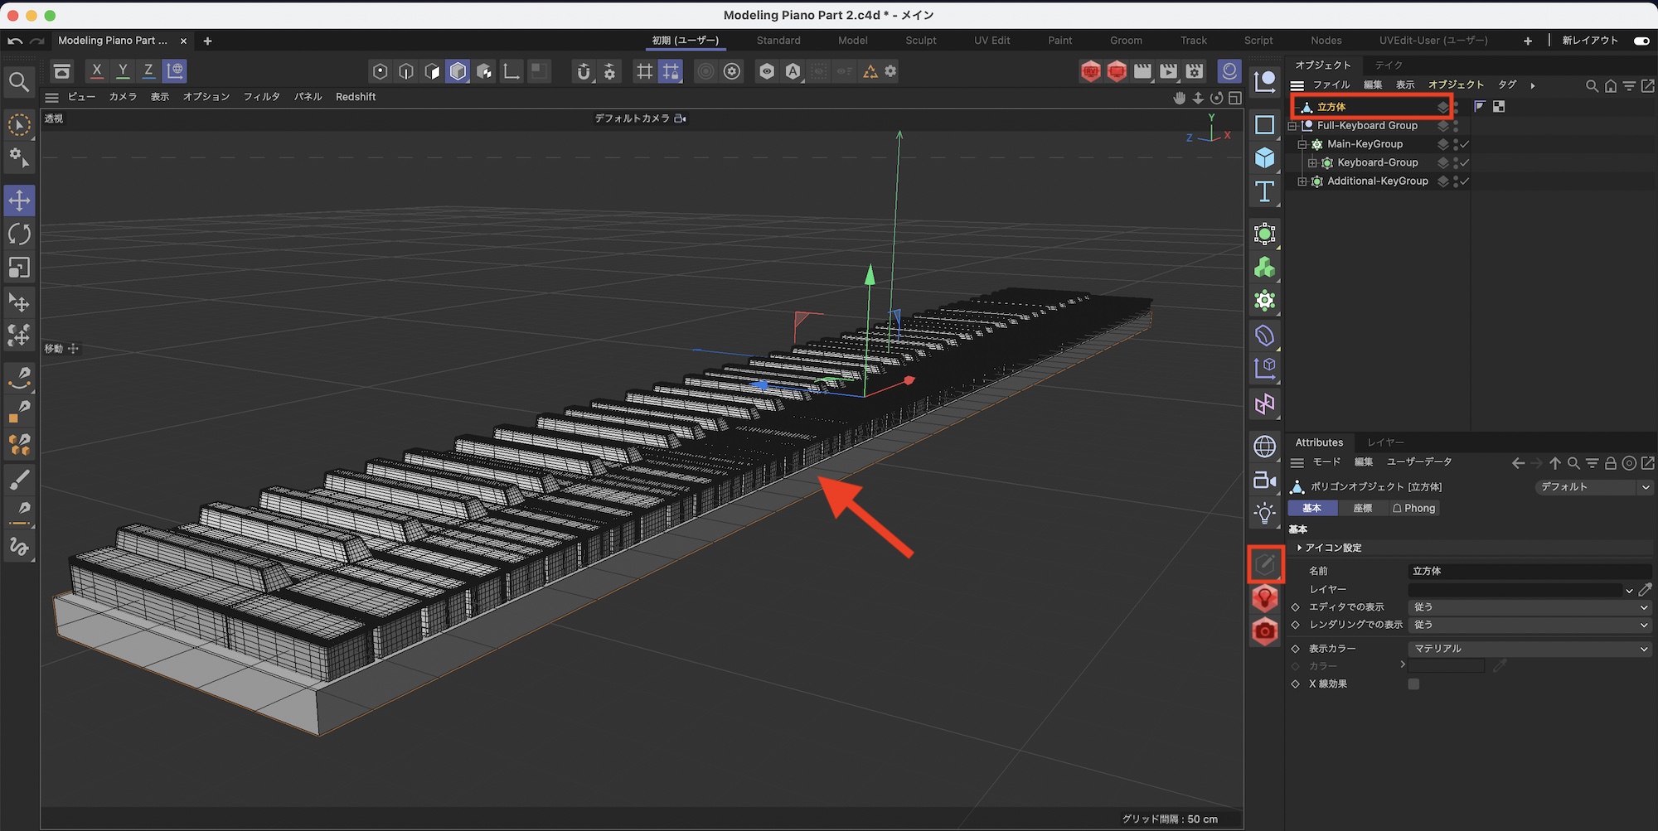Open the 表示カラー dropdown
The height and width of the screenshot is (831, 1658).
(1529, 649)
